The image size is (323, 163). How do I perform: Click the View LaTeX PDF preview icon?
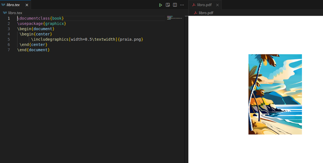168,5
